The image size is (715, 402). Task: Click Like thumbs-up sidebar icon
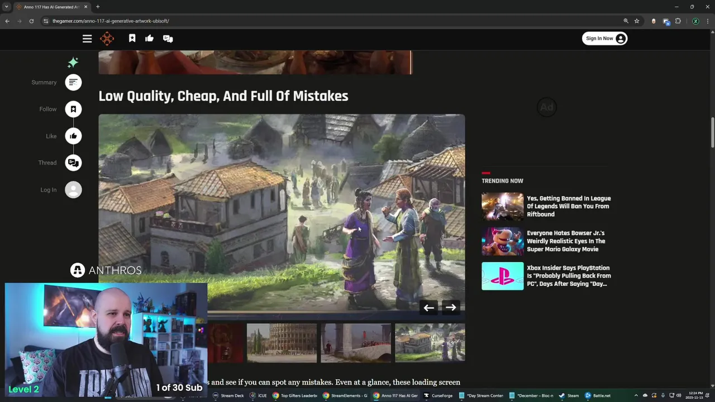click(x=73, y=136)
